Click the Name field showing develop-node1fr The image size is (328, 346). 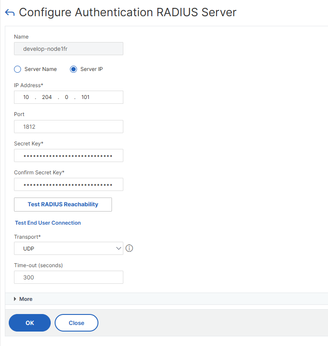click(x=69, y=49)
